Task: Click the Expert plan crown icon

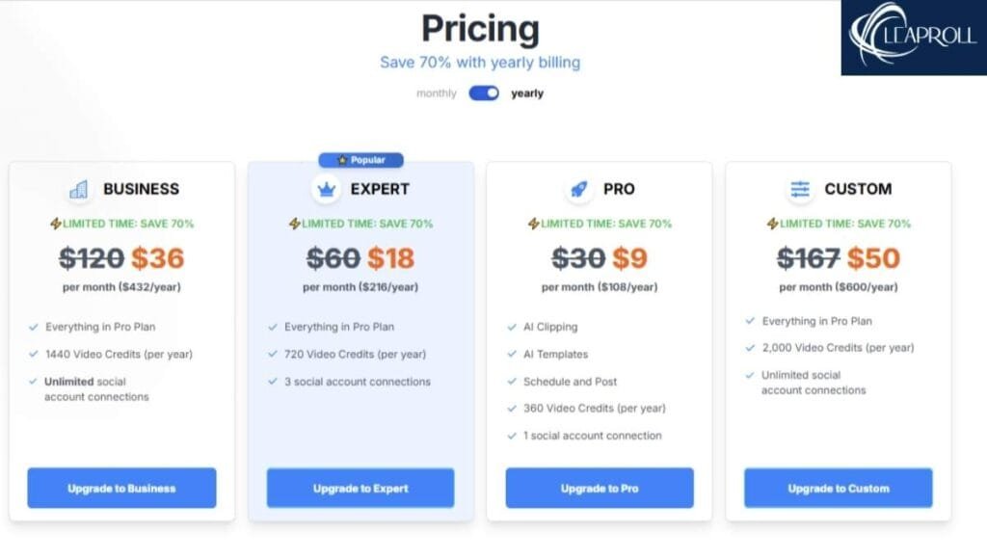Action: [325, 190]
